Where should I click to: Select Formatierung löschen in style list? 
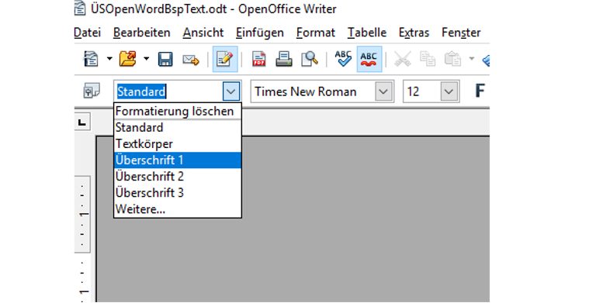tap(178, 112)
